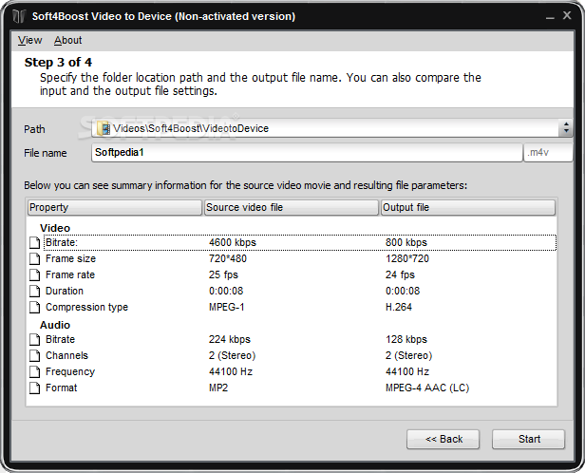This screenshot has width=585, height=473.
Task: Select the Path combo box showing Videos\Soft4Boost\VideotoDevice
Action: 331,128
